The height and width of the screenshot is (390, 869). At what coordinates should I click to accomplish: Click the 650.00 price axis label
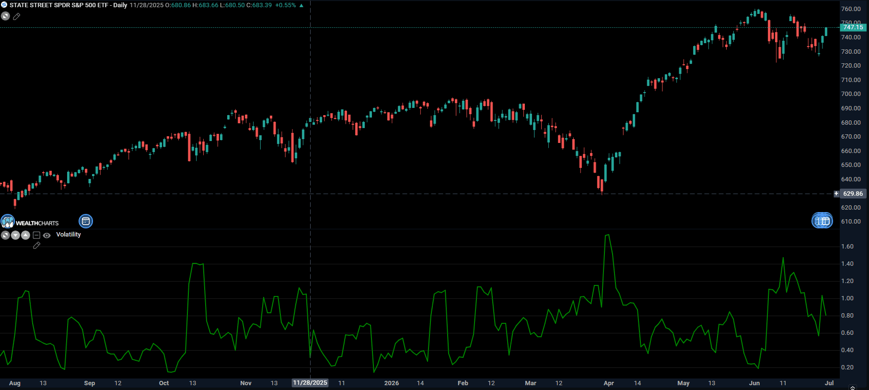(x=851, y=165)
